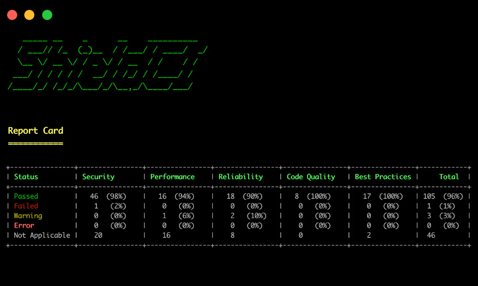This screenshot has height=286, width=478.
Task: Click the red close window button
Action: click(x=12, y=15)
